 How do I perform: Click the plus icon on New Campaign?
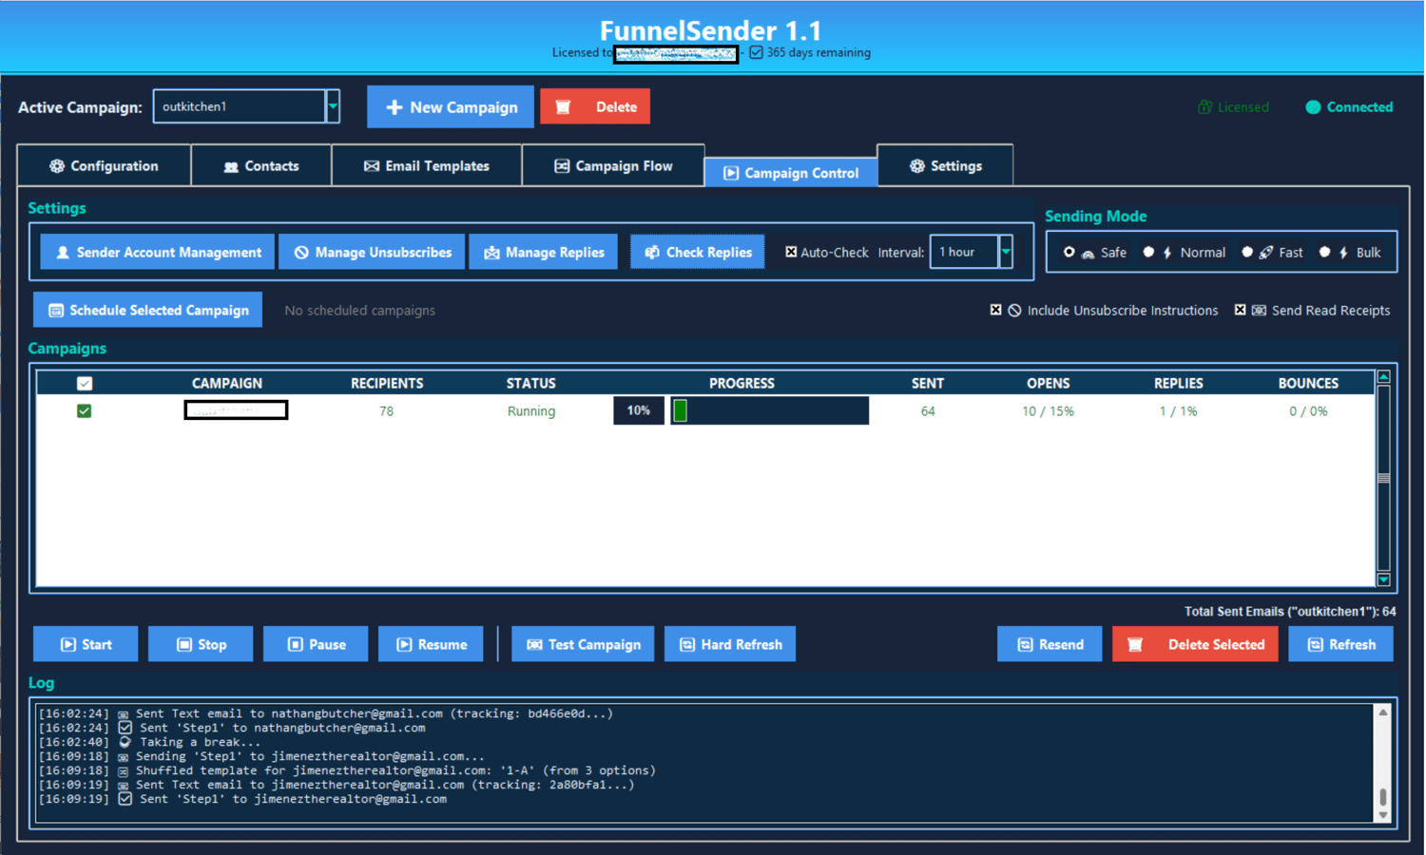point(394,107)
